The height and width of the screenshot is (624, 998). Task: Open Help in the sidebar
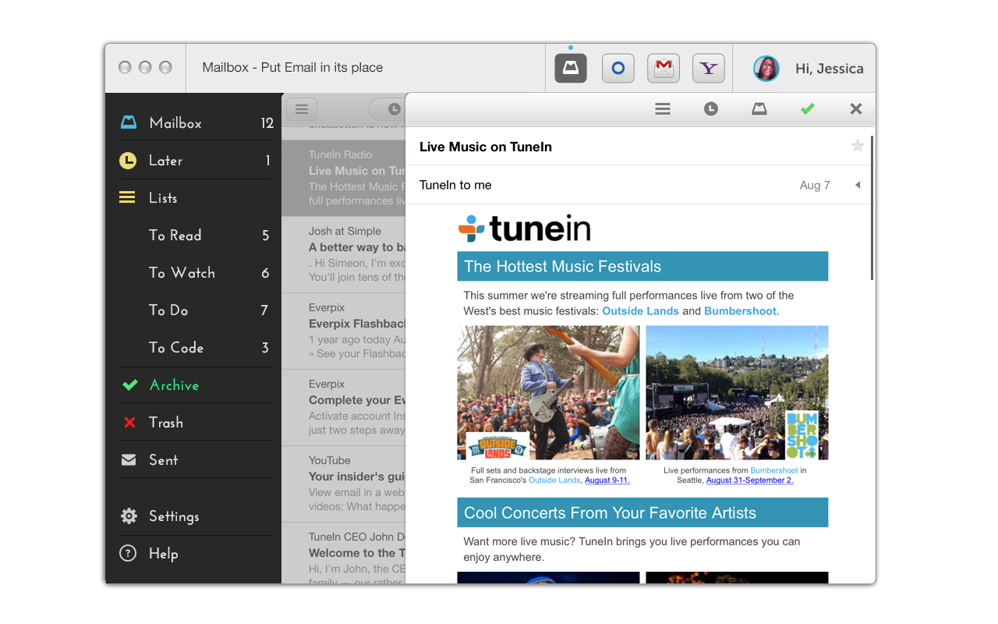(x=196, y=554)
